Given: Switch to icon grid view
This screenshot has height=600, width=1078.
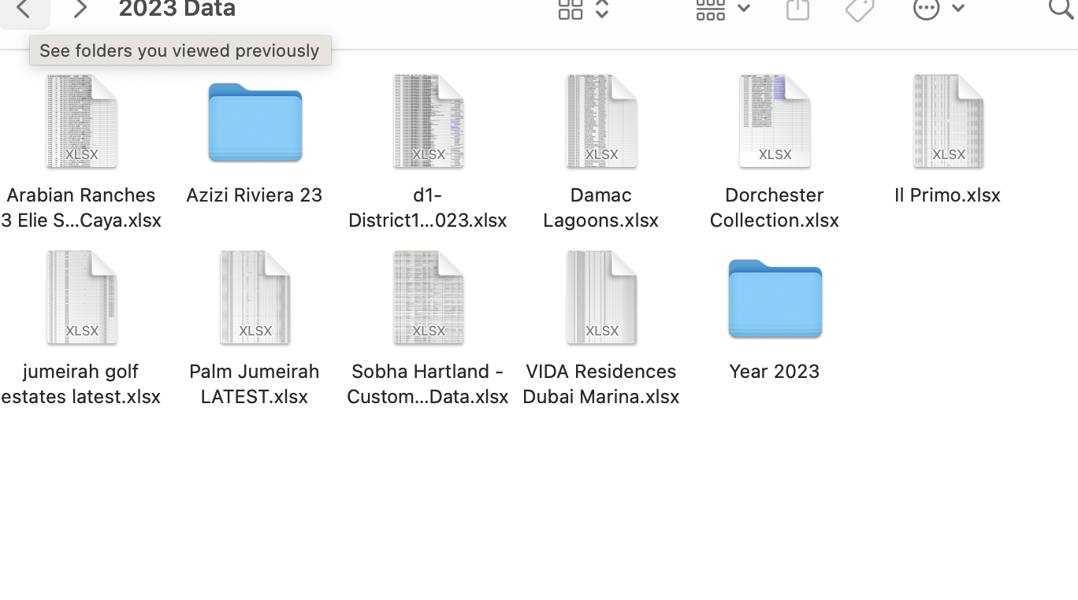Looking at the screenshot, I should 570,9.
